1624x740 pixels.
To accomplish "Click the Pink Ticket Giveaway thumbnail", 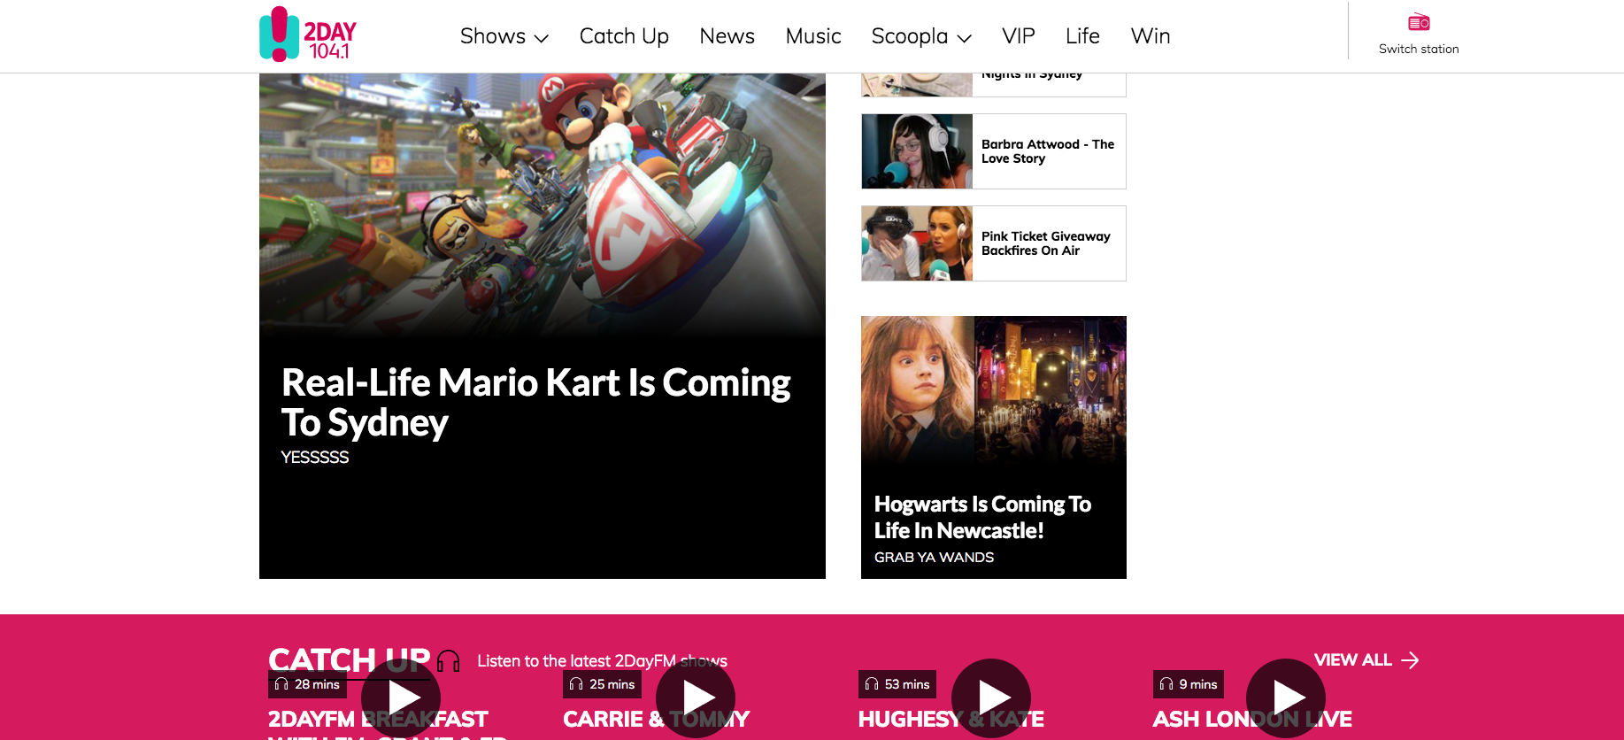I will [917, 243].
